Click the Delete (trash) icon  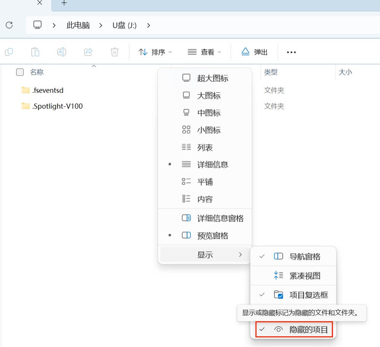coord(114,52)
